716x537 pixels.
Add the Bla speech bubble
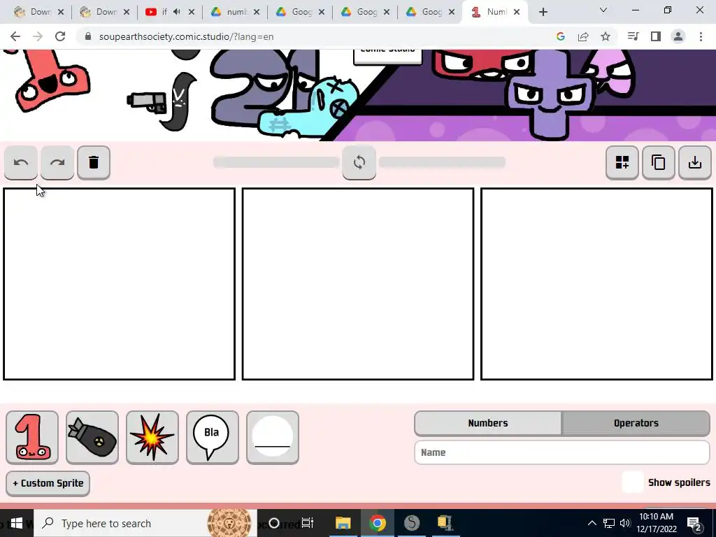tap(213, 438)
